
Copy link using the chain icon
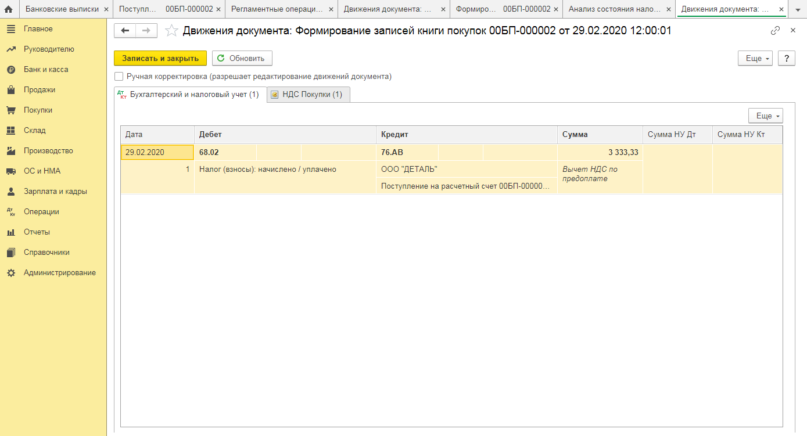pos(775,31)
